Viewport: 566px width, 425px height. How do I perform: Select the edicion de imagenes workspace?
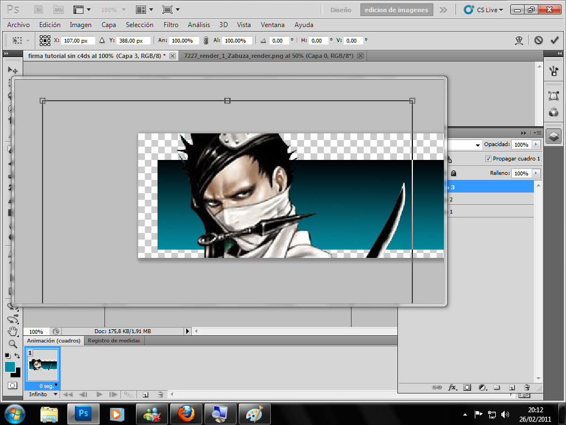396,10
